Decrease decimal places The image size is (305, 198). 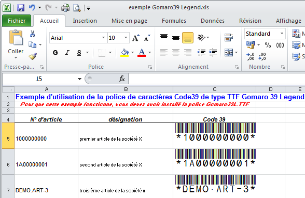tap(262, 56)
